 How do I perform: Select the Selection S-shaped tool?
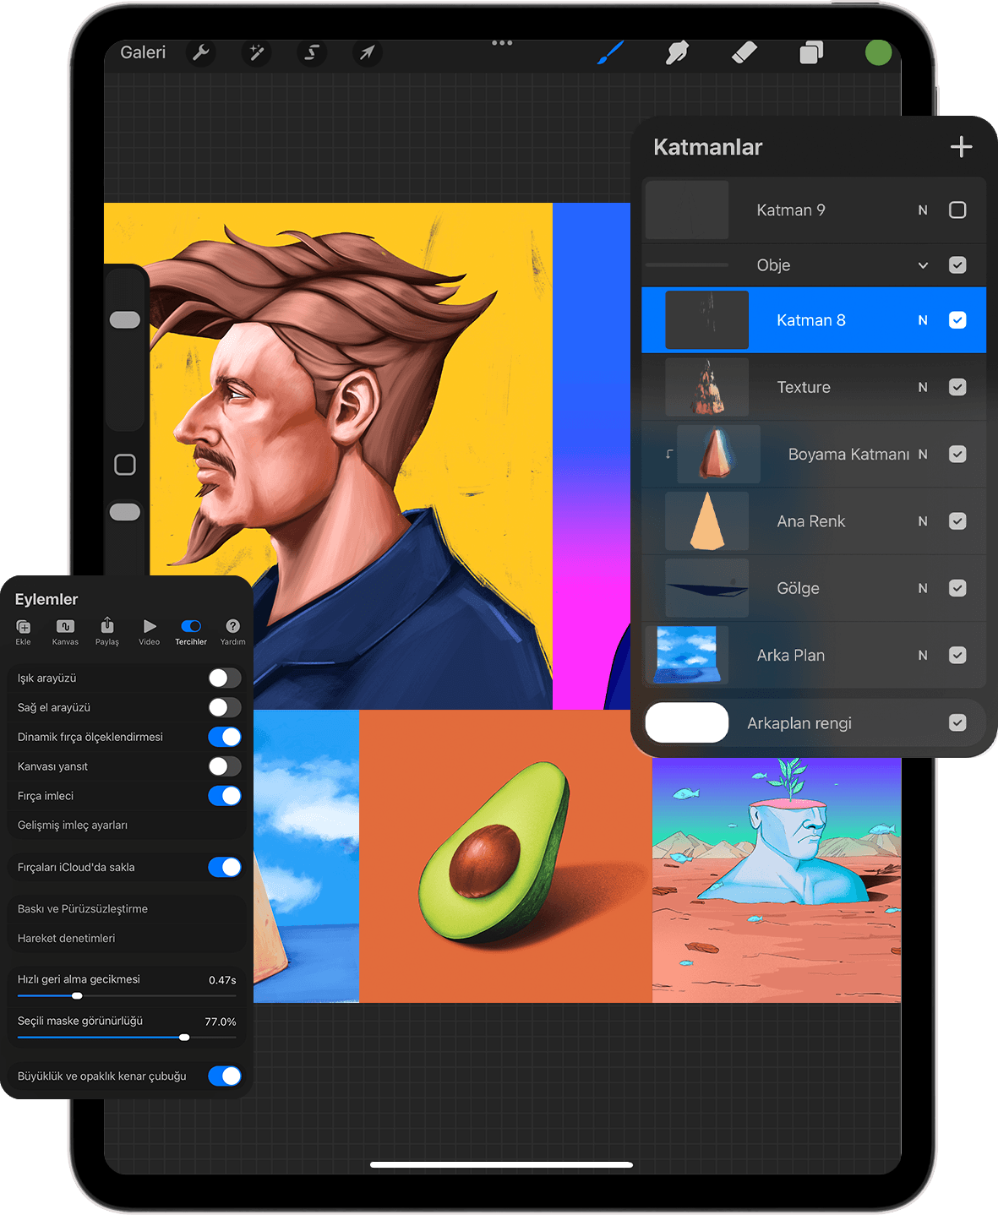pyautogui.click(x=312, y=52)
